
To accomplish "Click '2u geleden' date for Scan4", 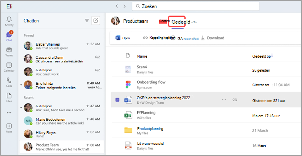I will [261, 70].
